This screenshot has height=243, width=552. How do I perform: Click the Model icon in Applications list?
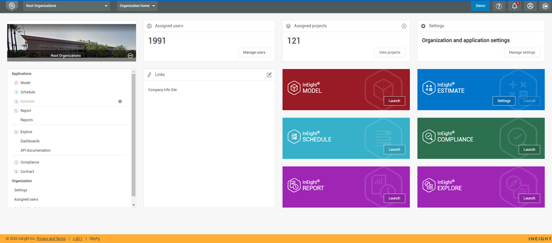(16, 83)
